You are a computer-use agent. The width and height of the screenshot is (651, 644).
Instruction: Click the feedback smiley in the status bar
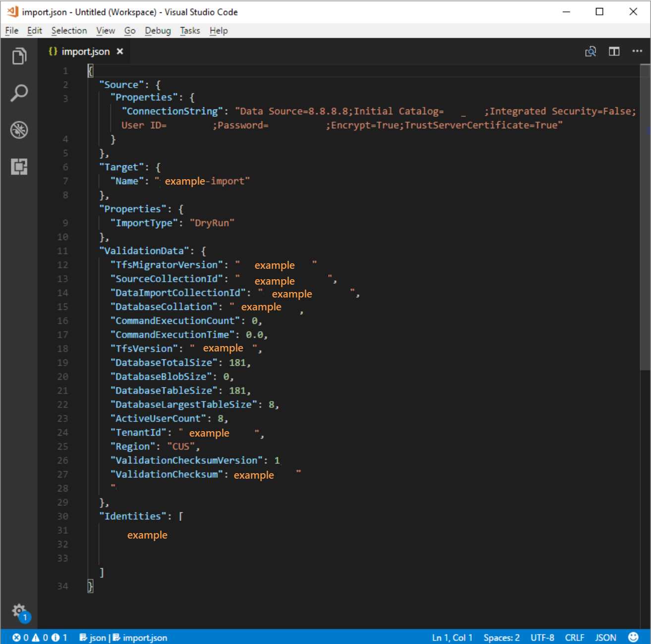[636, 638]
